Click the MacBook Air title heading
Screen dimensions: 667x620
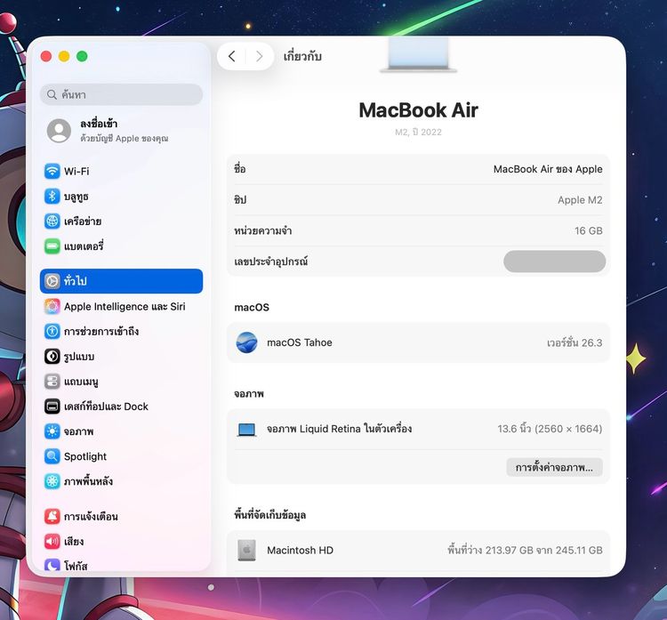(x=419, y=110)
